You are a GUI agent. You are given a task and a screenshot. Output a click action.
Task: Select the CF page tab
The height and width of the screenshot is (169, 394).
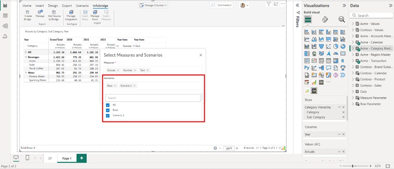pyautogui.click(x=50, y=159)
